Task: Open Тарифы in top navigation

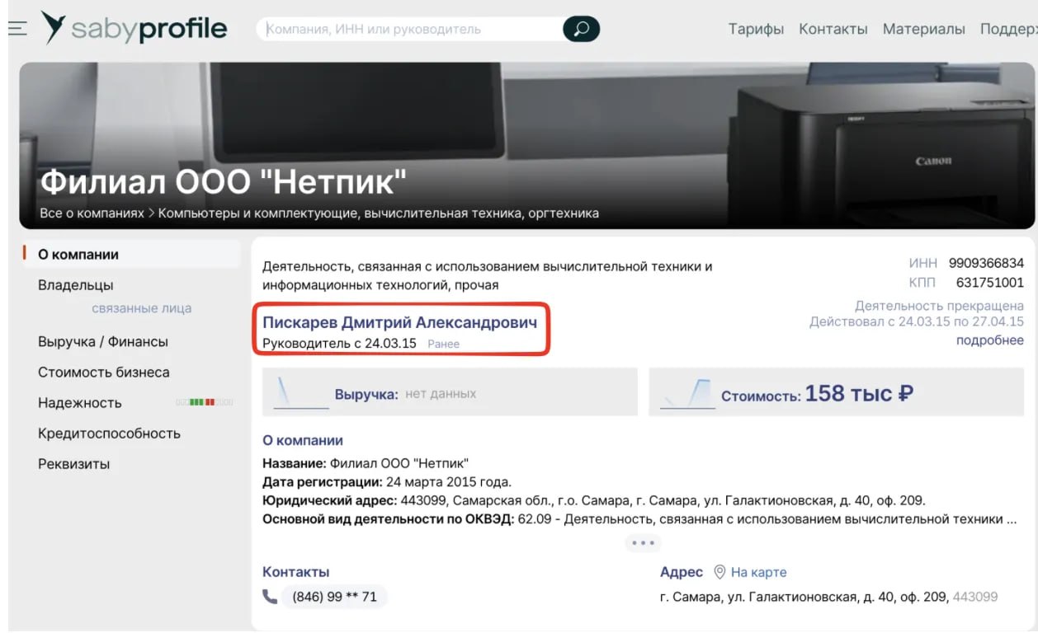Action: pos(756,29)
